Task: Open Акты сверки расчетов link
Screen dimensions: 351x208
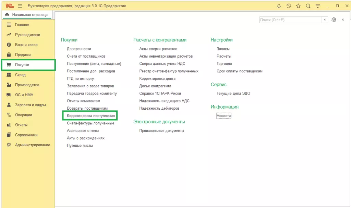Action: point(158,49)
